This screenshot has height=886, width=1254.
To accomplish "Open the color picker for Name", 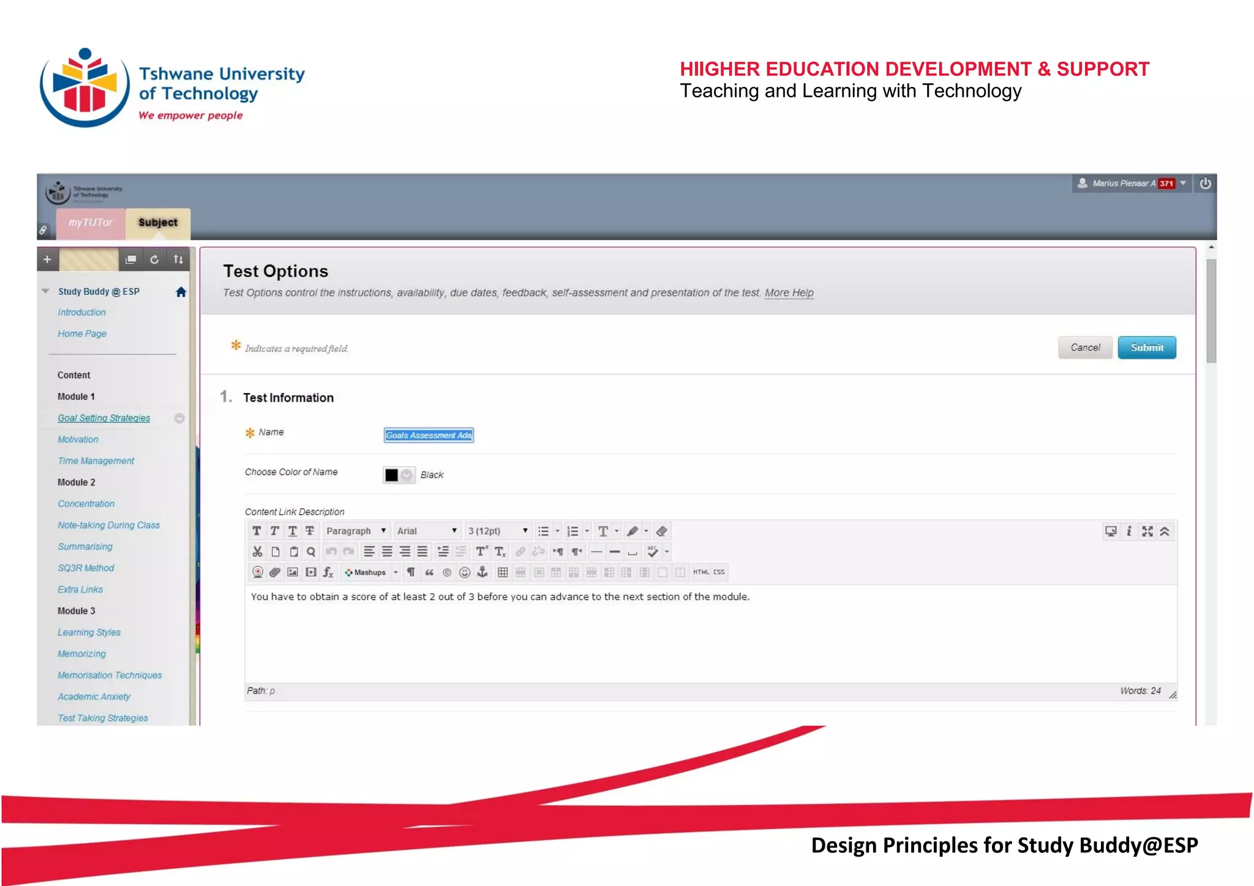I will coord(399,475).
